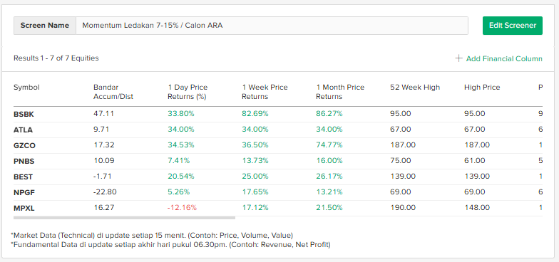
Task: Open the PNBS stock symbol
Action: [24, 161]
